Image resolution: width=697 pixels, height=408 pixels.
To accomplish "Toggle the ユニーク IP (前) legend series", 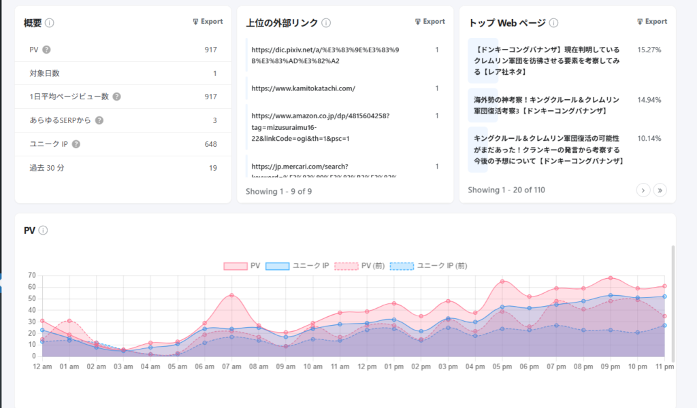I will point(429,266).
